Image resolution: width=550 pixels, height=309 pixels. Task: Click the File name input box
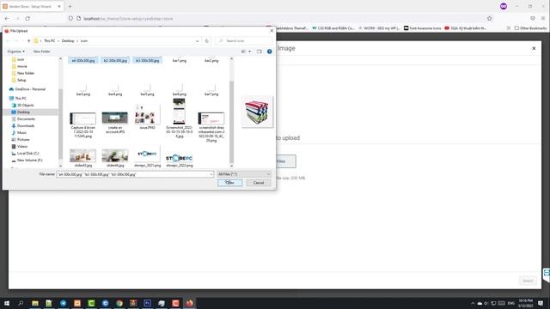(x=132, y=174)
